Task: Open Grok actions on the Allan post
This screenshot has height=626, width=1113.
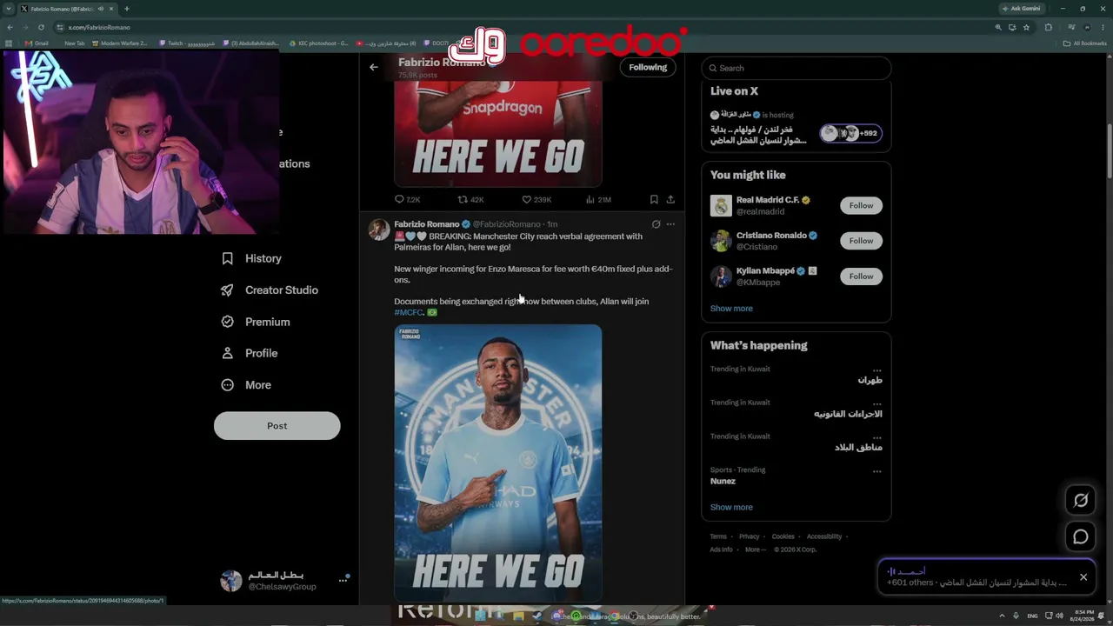Action: [x=656, y=224]
